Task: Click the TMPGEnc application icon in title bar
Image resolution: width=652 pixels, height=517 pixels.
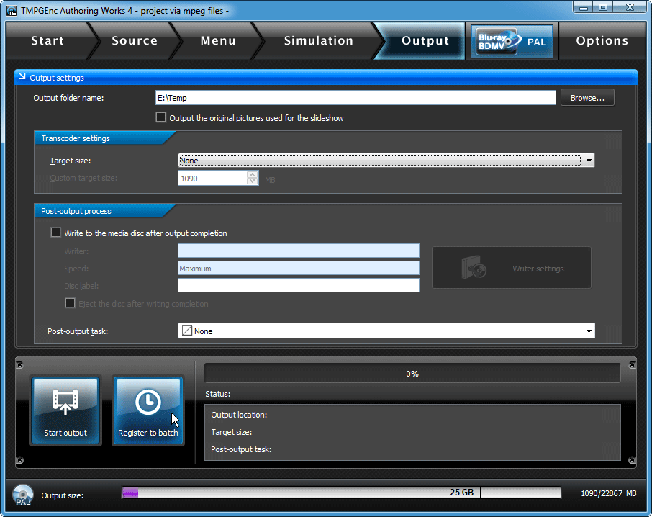Action: pos(12,10)
